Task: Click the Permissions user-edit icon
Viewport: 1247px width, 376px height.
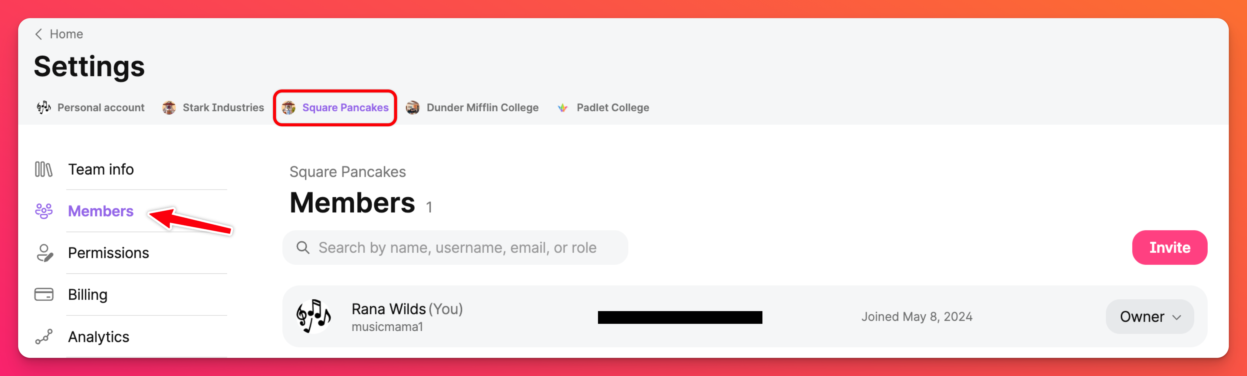Action: pyautogui.click(x=44, y=253)
